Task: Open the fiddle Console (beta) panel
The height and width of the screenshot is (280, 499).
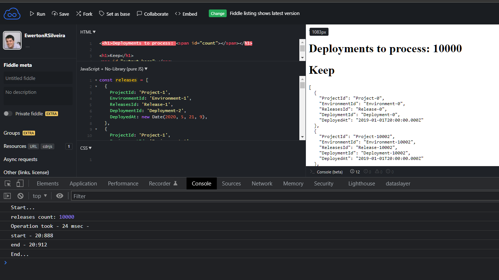Action: tap(326, 172)
